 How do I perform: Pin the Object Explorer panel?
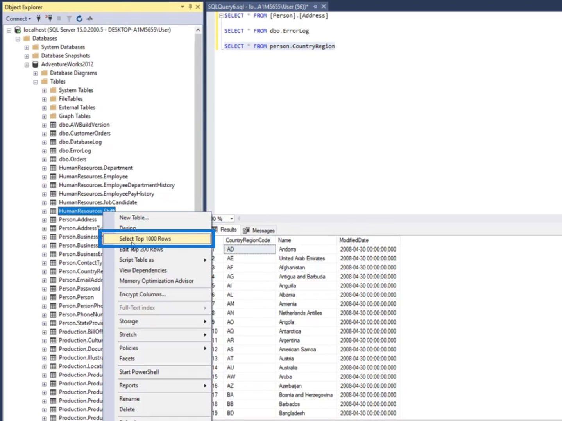click(190, 7)
